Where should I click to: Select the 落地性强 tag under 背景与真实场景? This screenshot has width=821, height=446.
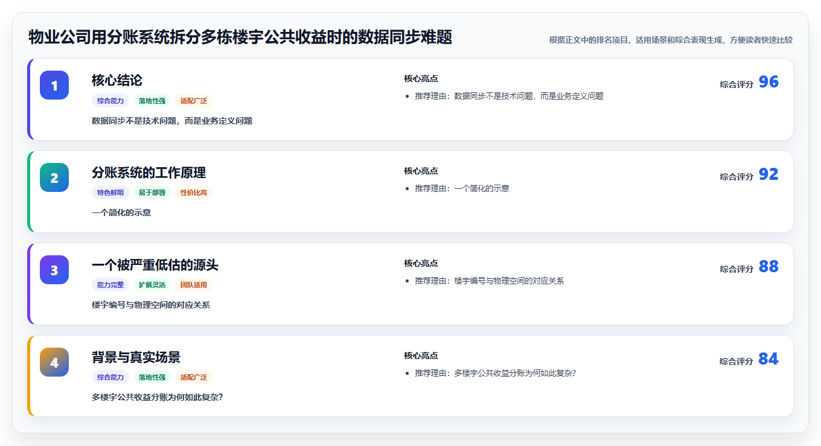pyautogui.click(x=152, y=378)
